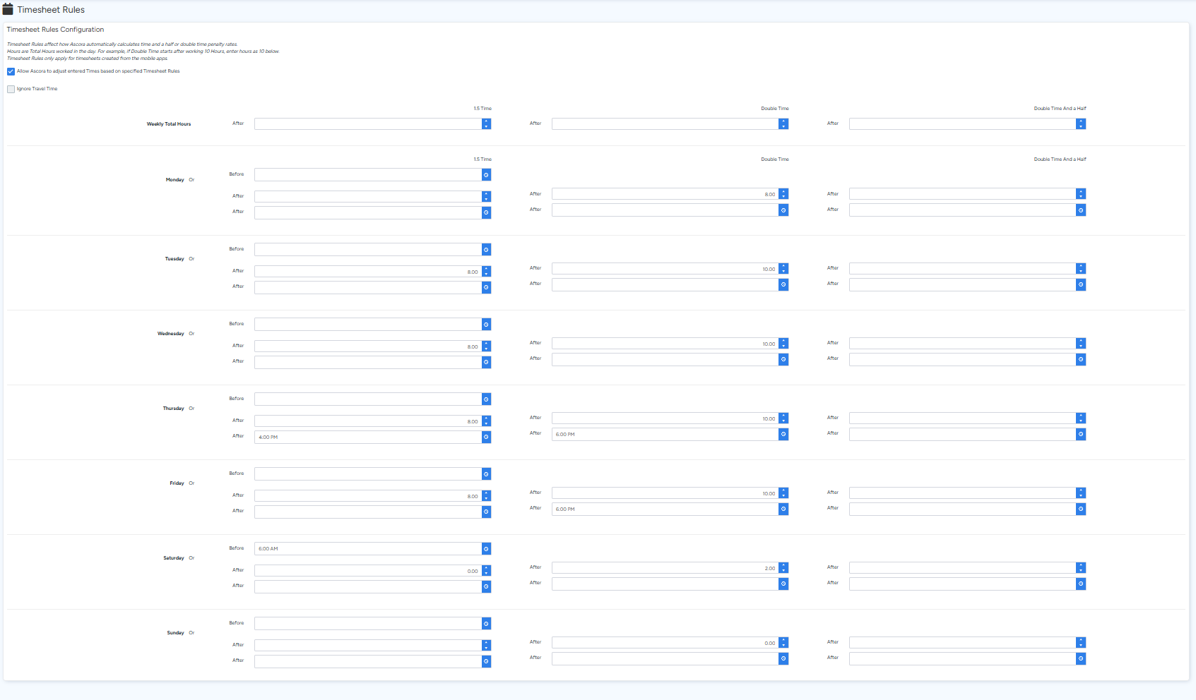Screen dimensions: 1196x700
Task: Click Tuesday 1.5 Time hours field showing 8.00
Action: pos(367,272)
